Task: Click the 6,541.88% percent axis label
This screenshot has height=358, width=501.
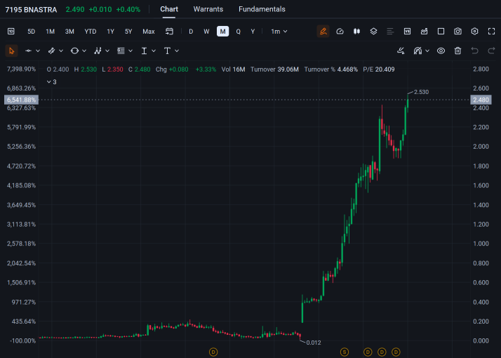Action: [x=22, y=100]
